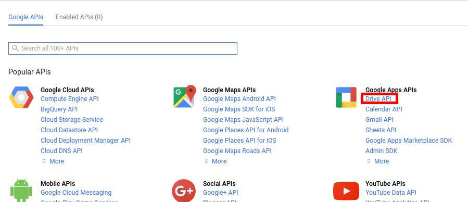Image resolution: width=468 pixels, height=202 pixels.
Task: Switch to the Enabled APIs (0) tab
Action: tap(79, 17)
